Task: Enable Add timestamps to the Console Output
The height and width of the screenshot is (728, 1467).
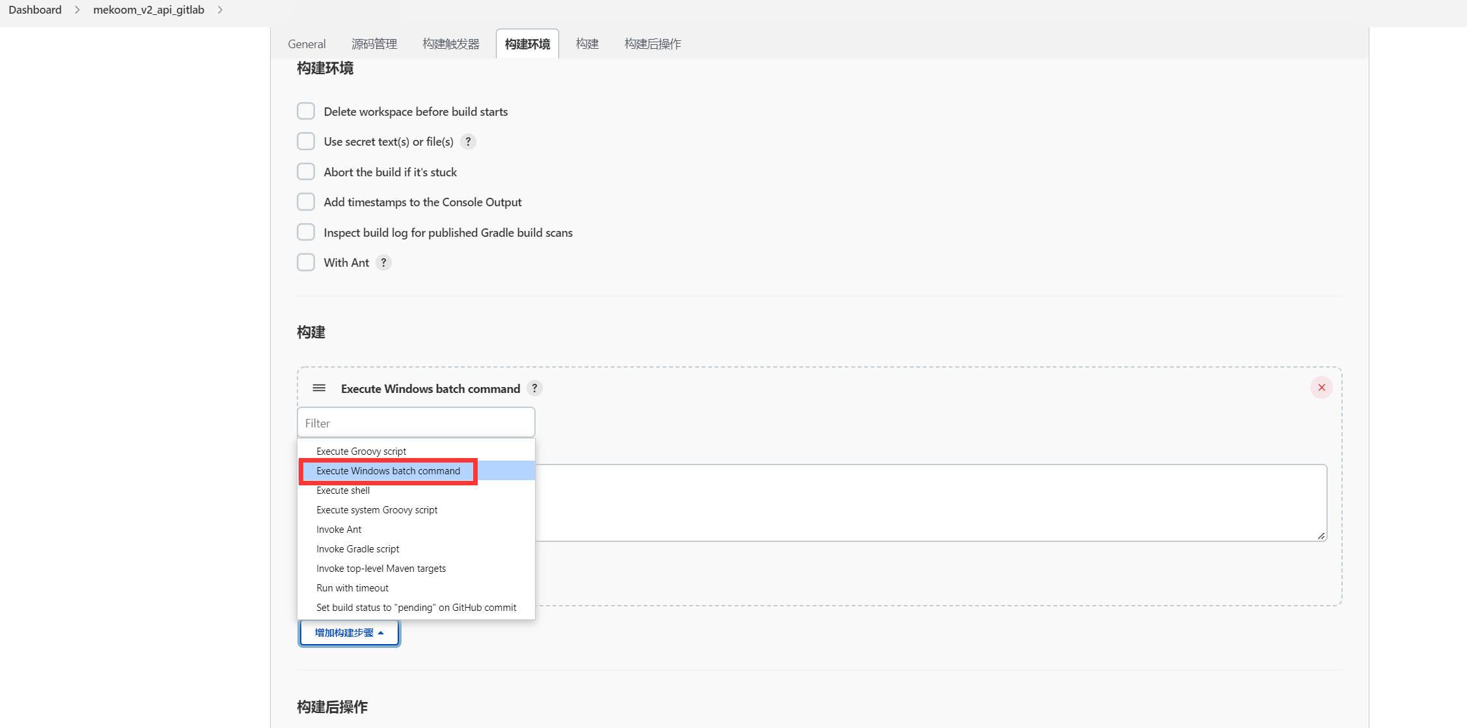Action: [x=306, y=202]
